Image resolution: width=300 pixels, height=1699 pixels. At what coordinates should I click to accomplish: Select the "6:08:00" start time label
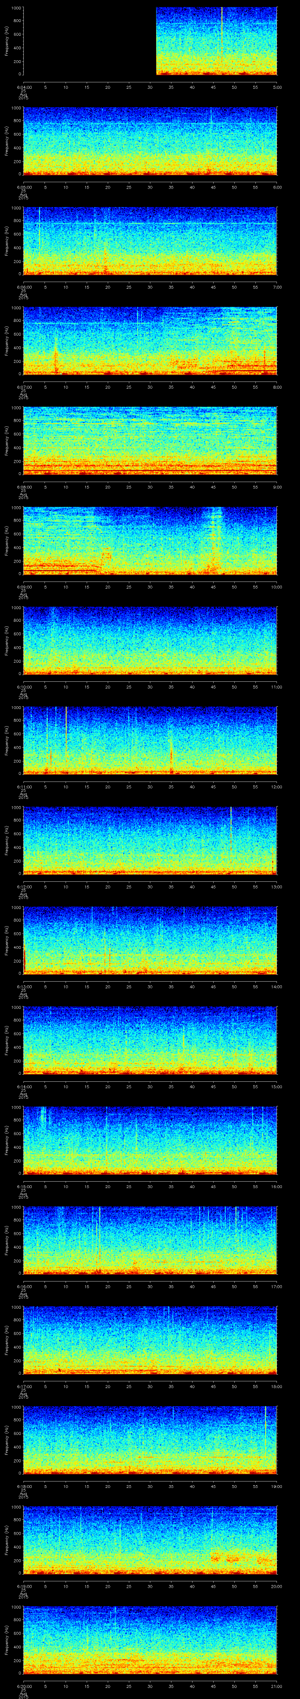click(x=24, y=487)
